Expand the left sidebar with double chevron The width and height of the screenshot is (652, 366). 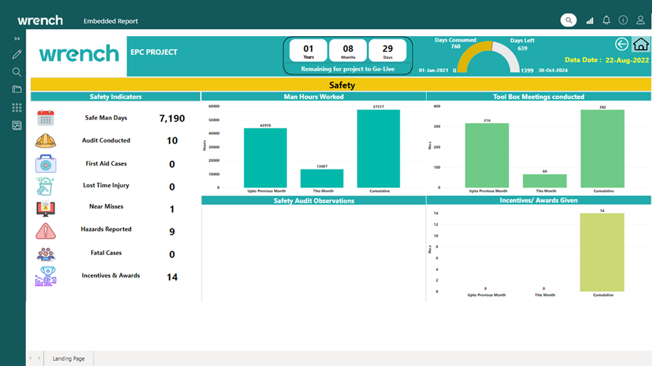pos(17,39)
